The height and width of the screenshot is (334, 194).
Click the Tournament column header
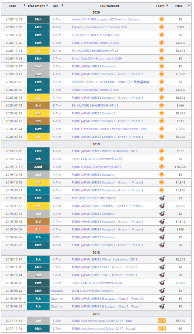click(x=109, y=6)
